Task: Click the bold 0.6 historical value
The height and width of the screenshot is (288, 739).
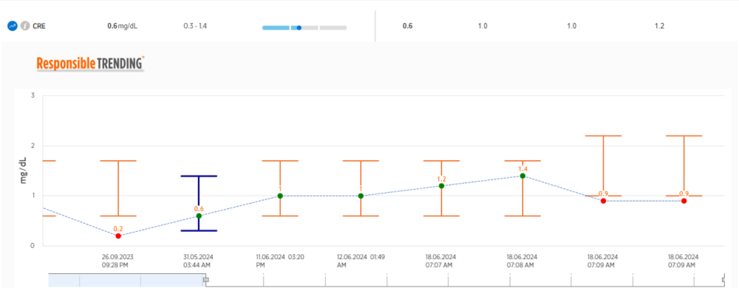Action: click(x=408, y=27)
